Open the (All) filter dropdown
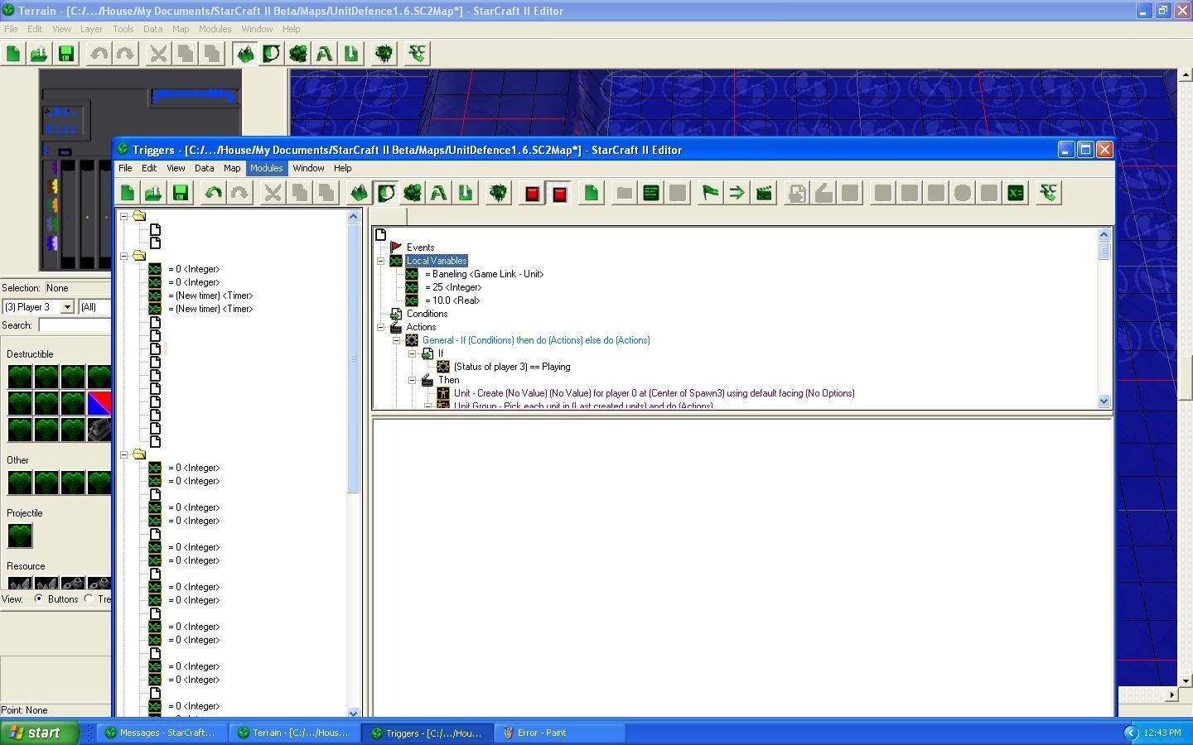The height and width of the screenshot is (745, 1193). click(x=94, y=307)
